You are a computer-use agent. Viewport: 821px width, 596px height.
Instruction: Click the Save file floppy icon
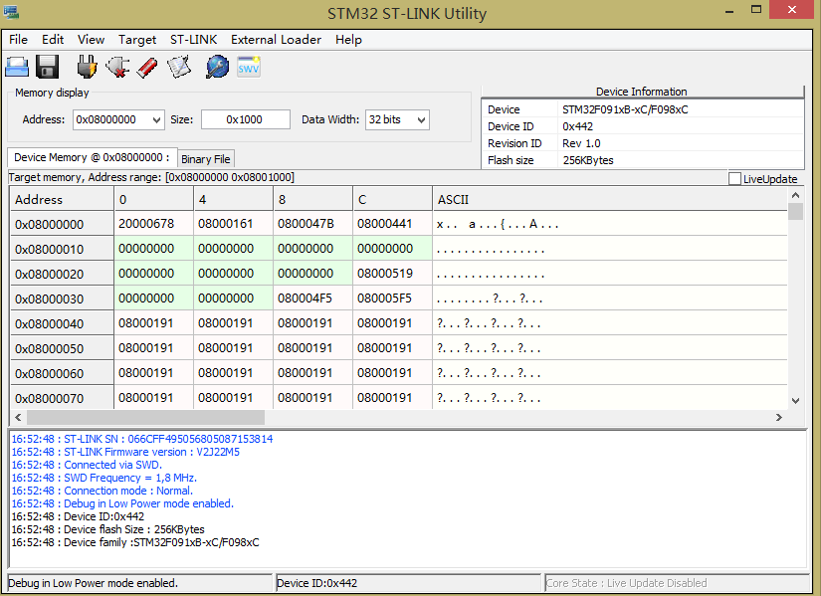[48, 67]
